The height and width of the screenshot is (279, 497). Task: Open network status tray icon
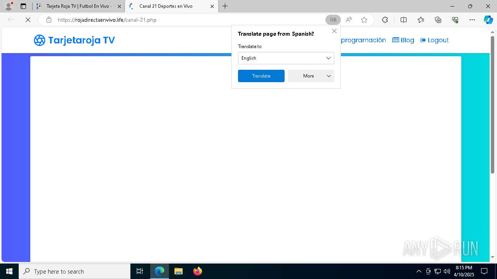pos(438,271)
